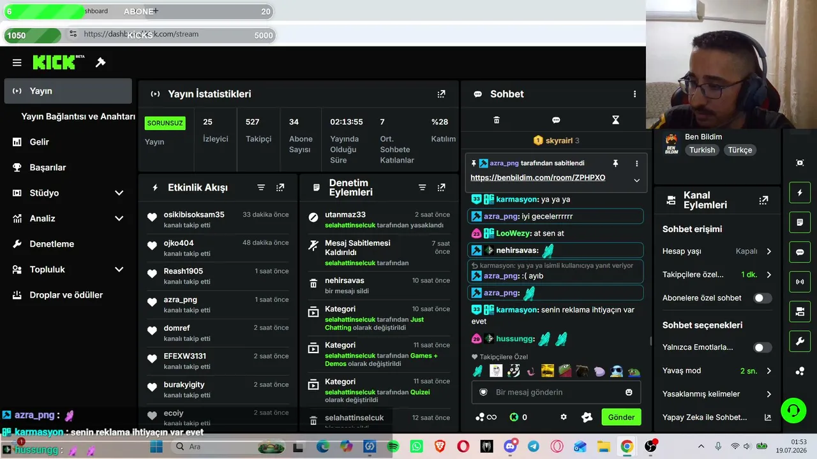This screenshot has height=459, width=817.
Task: Expand the Stüdyo sidebar section
Action: (119, 193)
